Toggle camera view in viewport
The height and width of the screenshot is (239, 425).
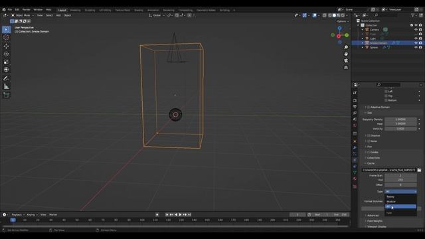coord(346,60)
